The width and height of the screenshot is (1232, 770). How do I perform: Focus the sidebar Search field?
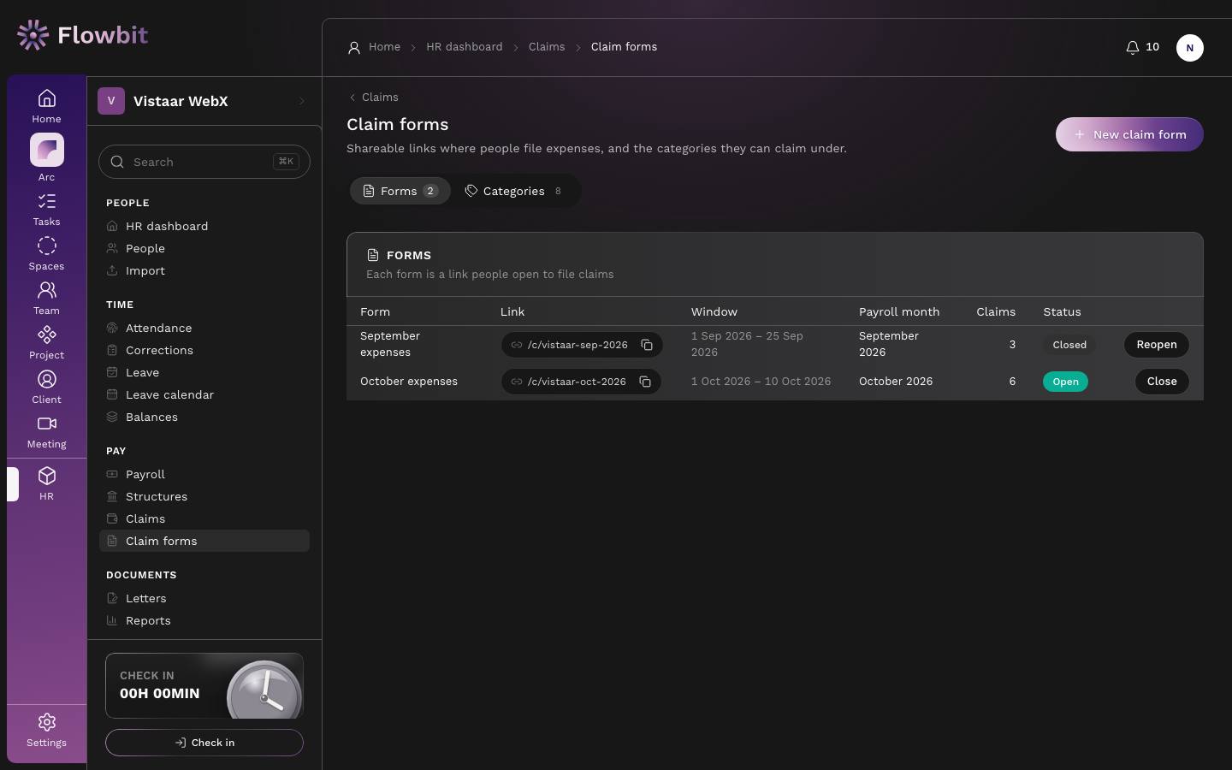[x=204, y=162]
